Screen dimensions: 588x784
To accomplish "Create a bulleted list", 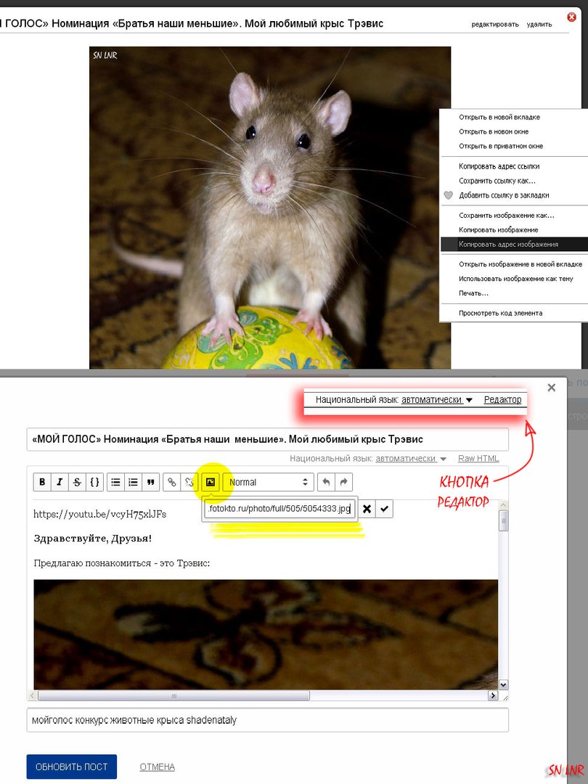I will point(115,482).
